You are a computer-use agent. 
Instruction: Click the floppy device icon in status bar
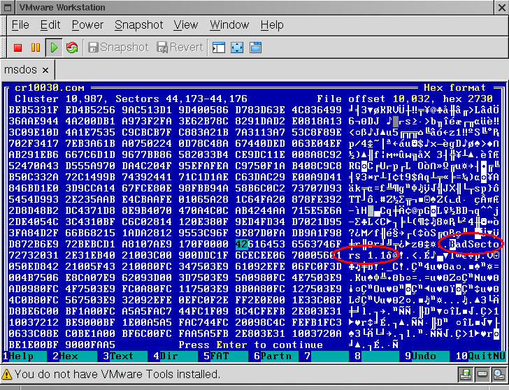click(466, 375)
